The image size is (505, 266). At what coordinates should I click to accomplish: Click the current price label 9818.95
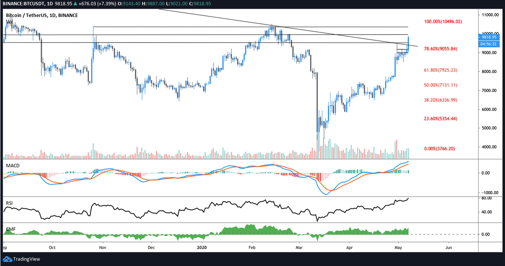pos(489,37)
